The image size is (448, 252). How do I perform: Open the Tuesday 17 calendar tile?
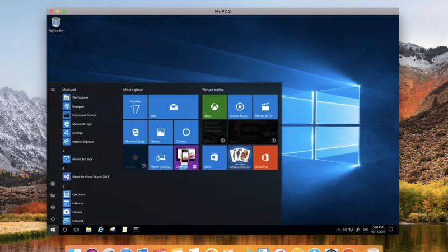(x=136, y=106)
